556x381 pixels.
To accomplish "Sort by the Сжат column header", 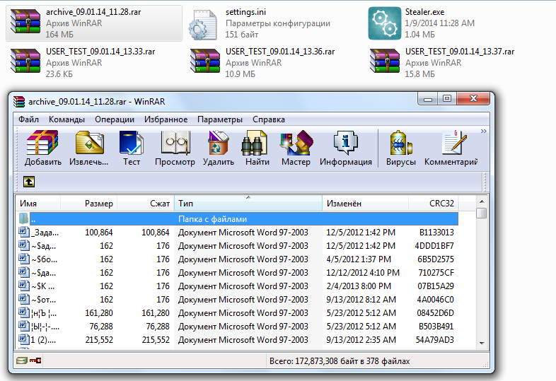I will coord(146,204).
